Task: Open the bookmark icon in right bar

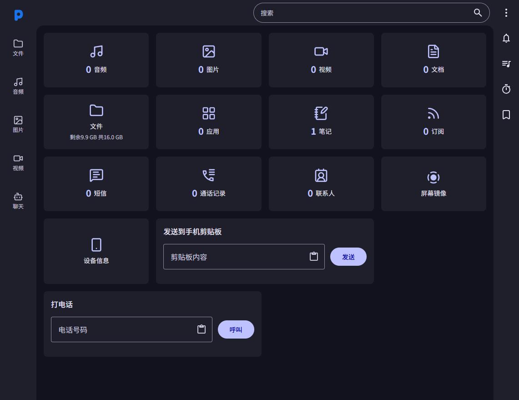Action: (x=506, y=115)
